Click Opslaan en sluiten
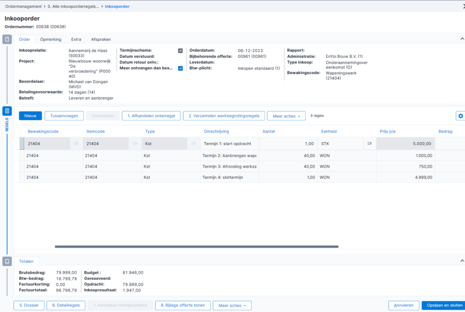Viewport: 465px width, 312px height. pos(443,305)
